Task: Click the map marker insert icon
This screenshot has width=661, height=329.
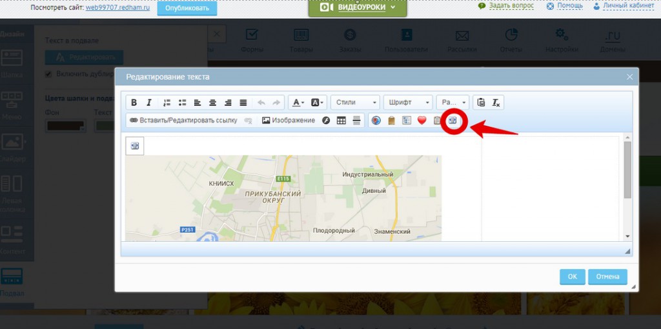Action: (x=376, y=121)
